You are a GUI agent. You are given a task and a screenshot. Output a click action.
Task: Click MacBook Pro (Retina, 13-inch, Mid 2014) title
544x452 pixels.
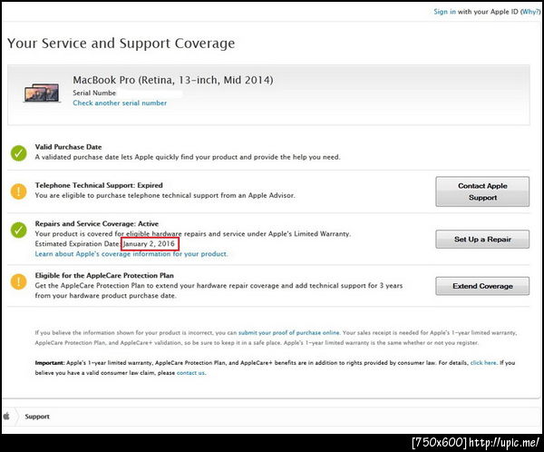tap(173, 80)
